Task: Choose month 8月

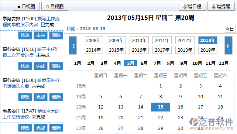Action: [170, 63]
